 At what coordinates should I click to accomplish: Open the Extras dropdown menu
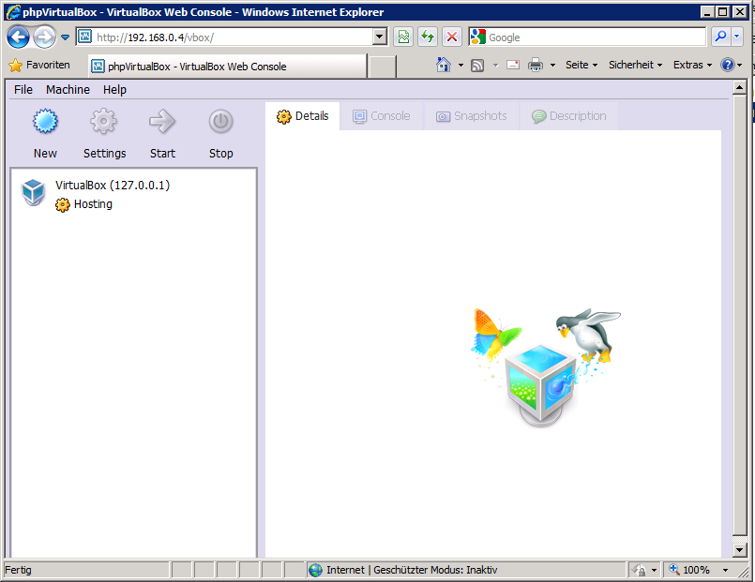click(692, 66)
